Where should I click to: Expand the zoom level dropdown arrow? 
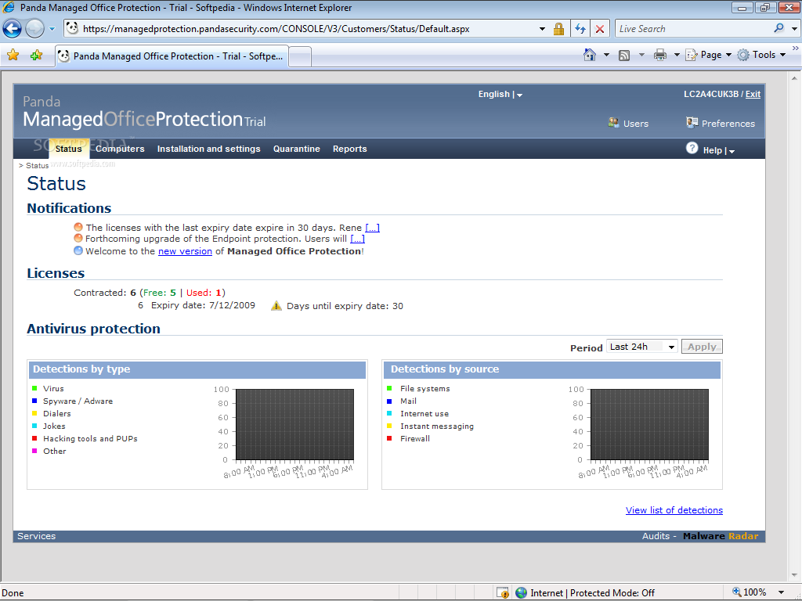coord(781,593)
